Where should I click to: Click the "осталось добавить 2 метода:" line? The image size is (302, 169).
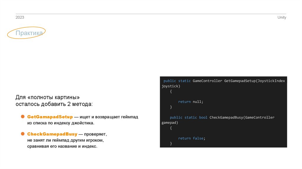click(54, 104)
